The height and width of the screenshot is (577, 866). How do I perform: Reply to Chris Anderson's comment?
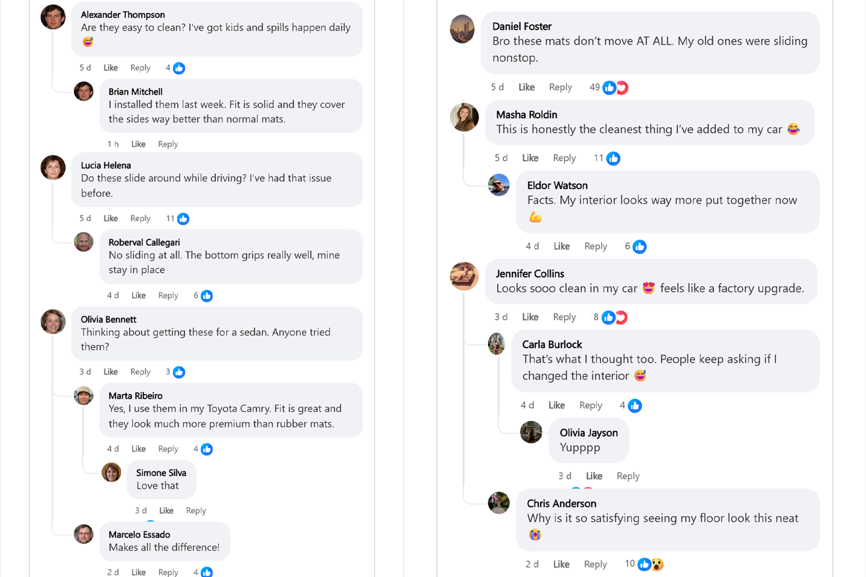[x=595, y=564]
